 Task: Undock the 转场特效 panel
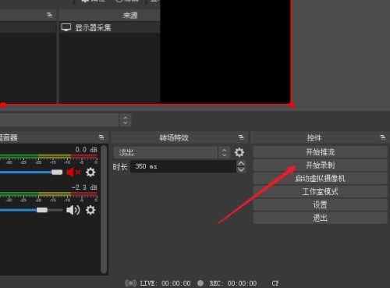241,137
